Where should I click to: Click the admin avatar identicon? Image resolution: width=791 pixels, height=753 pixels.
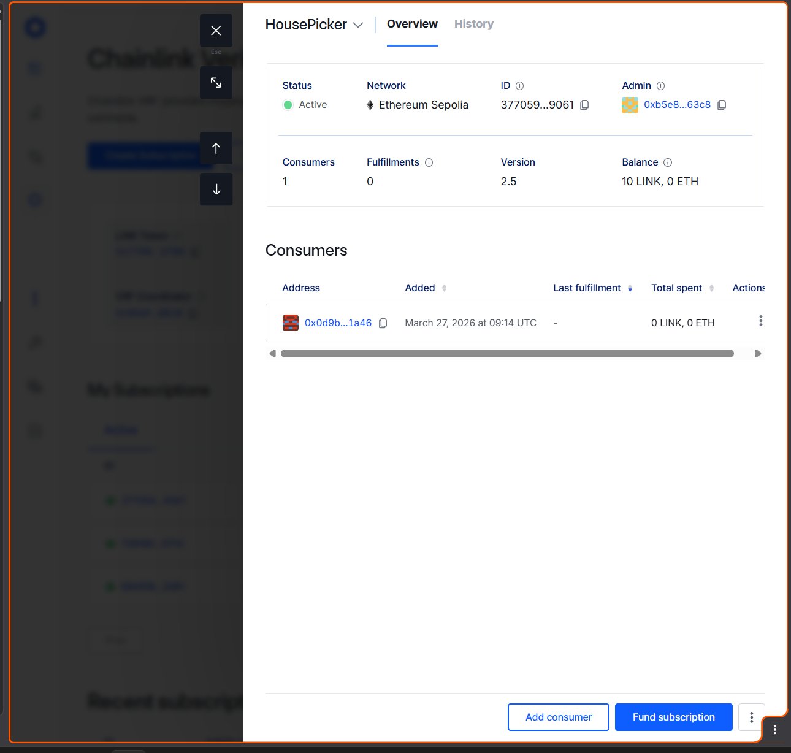[630, 105]
